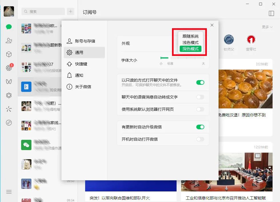The image size is (280, 202).
Task: Open the 关于微信 settings tab
Action: click(x=84, y=87)
